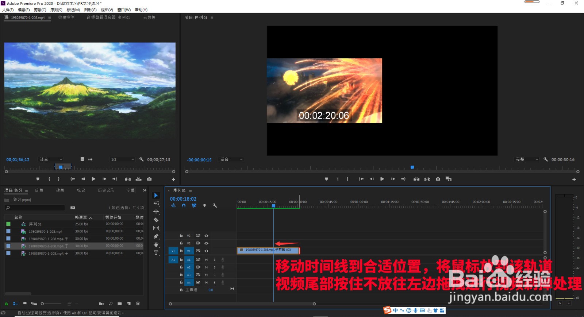Toggle snap in timeline magnet icon
The image size is (584, 317).
pyautogui.click(x=184, y=206)
